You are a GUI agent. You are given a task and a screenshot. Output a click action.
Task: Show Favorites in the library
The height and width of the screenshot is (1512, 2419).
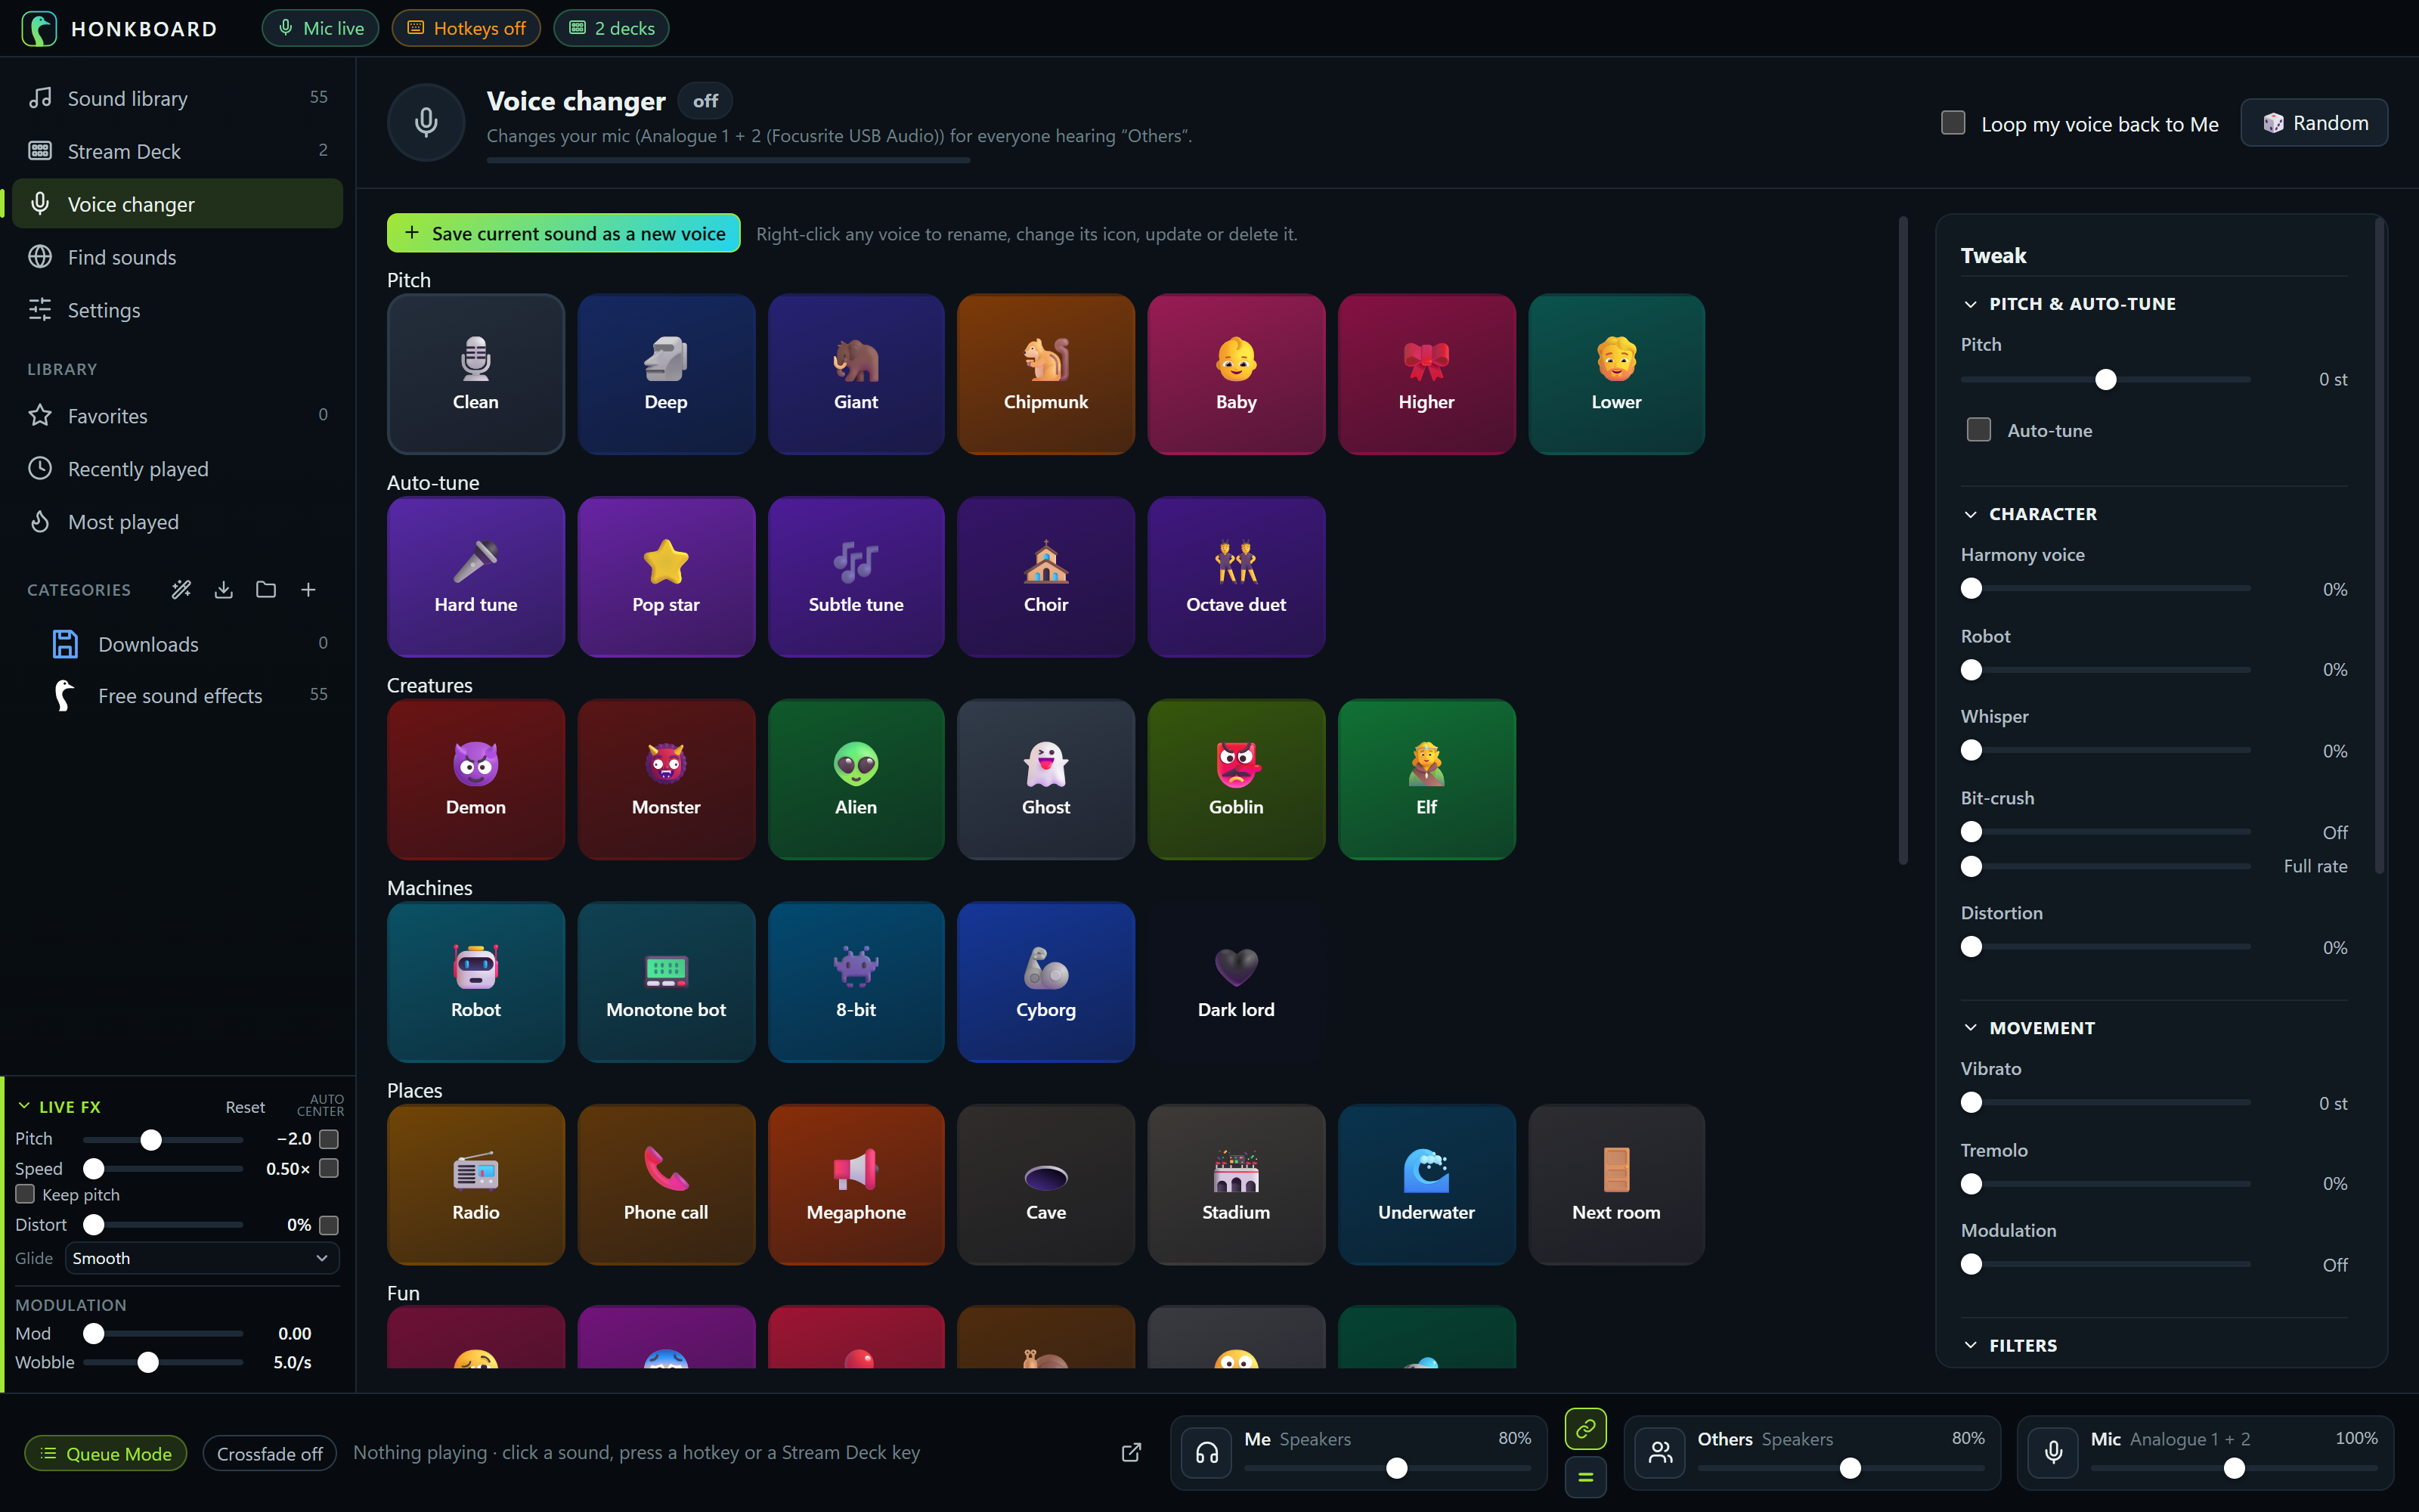pyautogui.click(x=178, y=415)
